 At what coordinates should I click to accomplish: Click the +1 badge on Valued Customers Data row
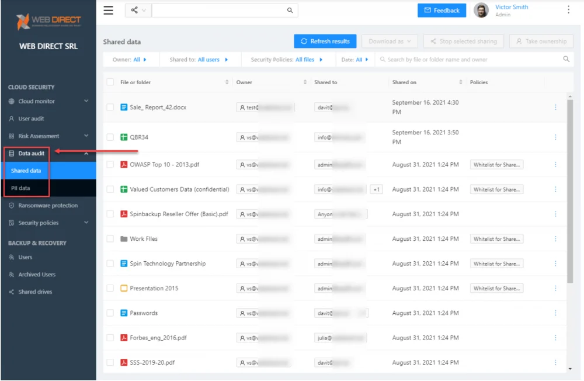[x=376, y=189]
